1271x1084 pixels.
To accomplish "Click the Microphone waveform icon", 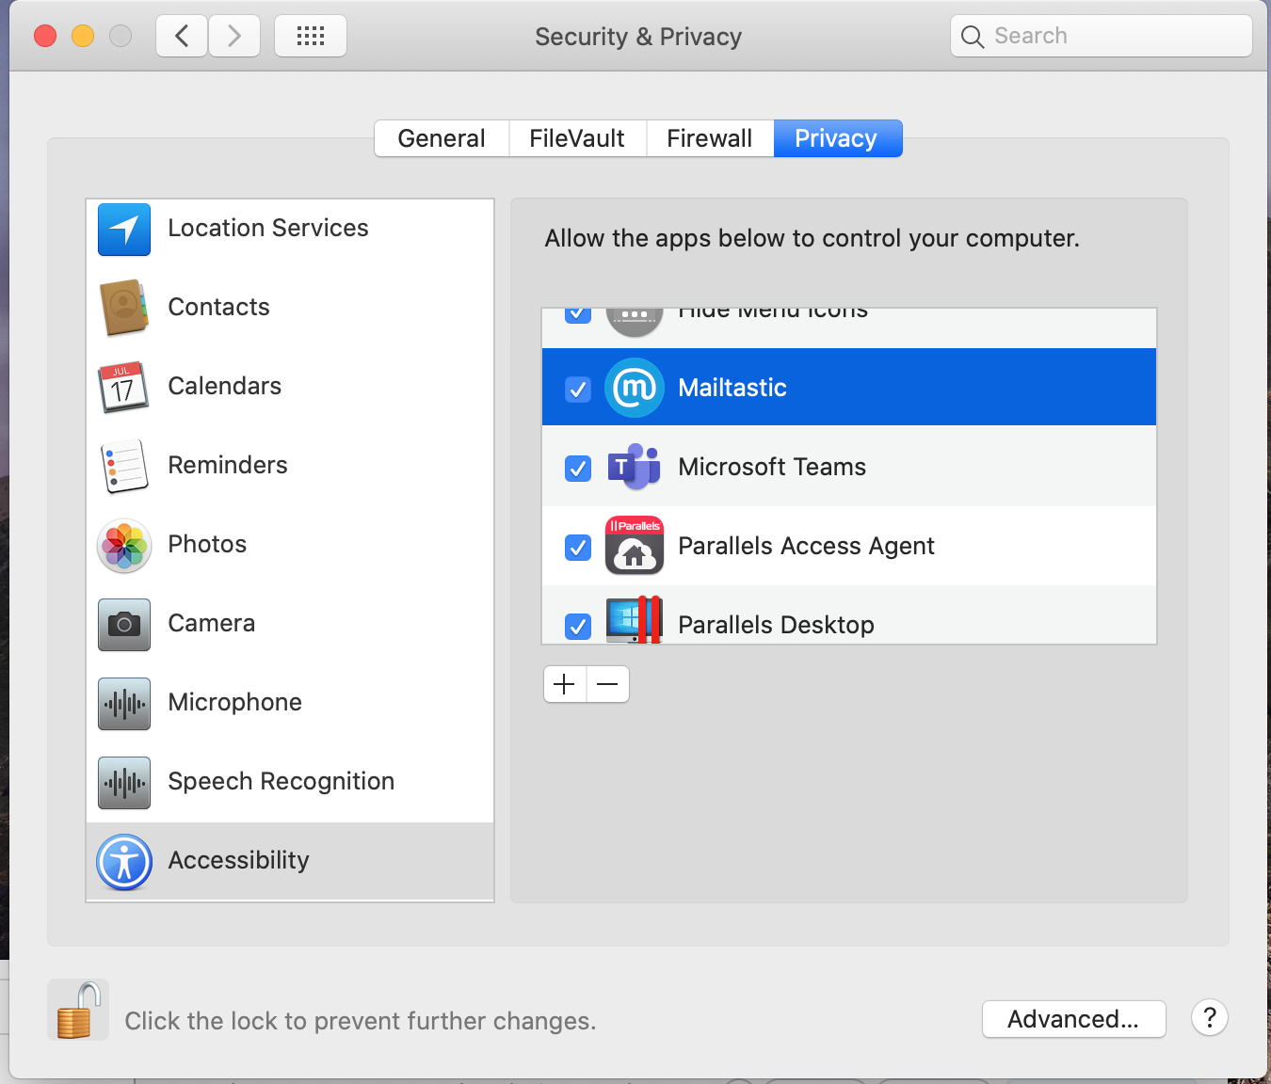I will [x=124, y=704].
